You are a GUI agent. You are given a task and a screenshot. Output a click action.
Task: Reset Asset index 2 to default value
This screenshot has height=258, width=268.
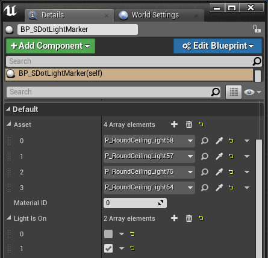231,172
